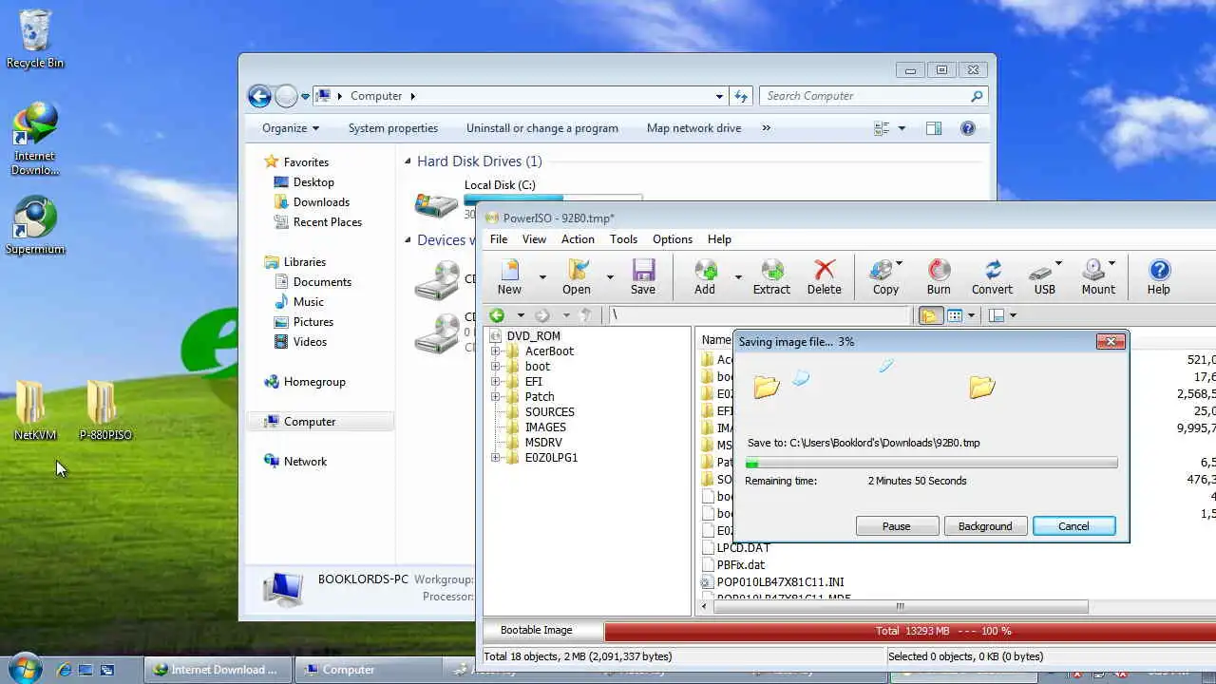Click the green back arrow in PowerISO
Image resolution: width=1216 pixels, height=684 pixels.
pyautogui.click(x=497, y=315)
